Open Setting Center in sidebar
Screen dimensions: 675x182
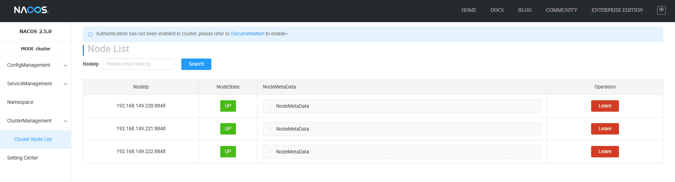[x=22, y=158]
